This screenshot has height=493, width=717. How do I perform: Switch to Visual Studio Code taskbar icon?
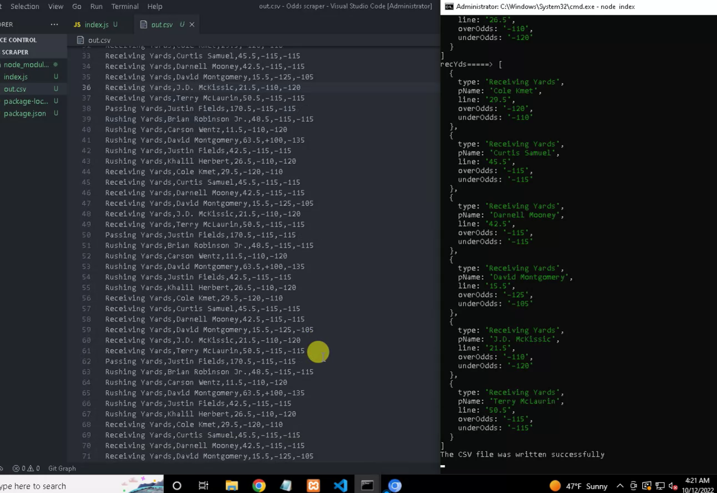coord(340,486)
